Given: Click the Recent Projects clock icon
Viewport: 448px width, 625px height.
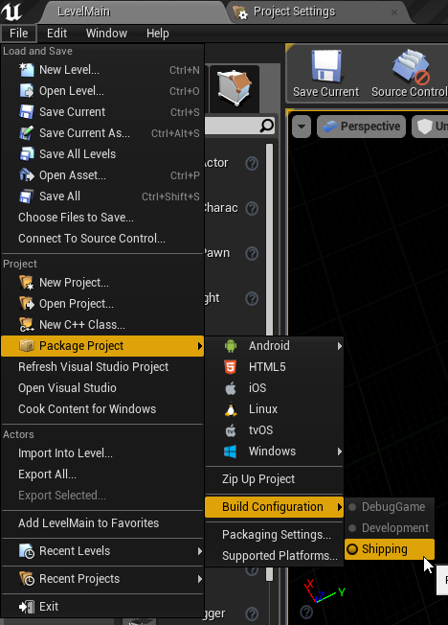Looking at the screenshot, I should point(27,579).
